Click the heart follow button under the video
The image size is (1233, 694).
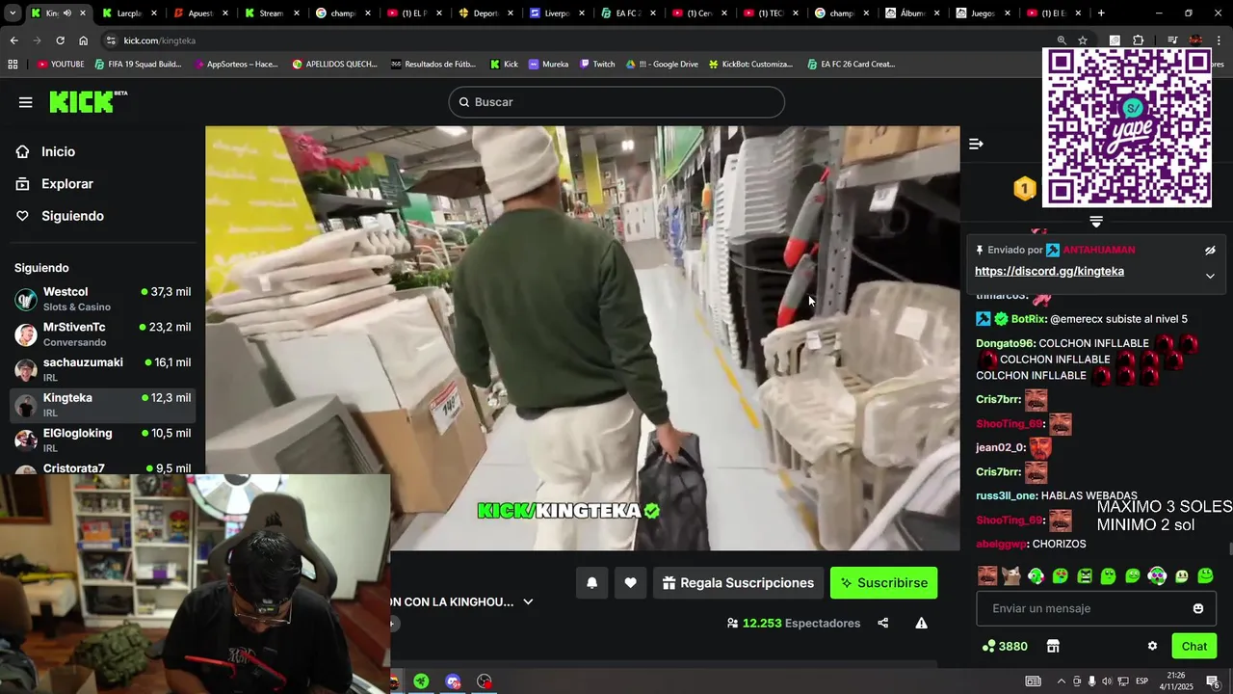coord(630,582)
